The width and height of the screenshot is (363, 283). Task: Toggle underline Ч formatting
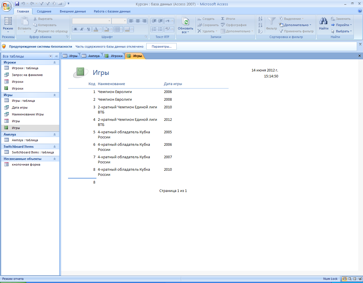tap(88, 29)
